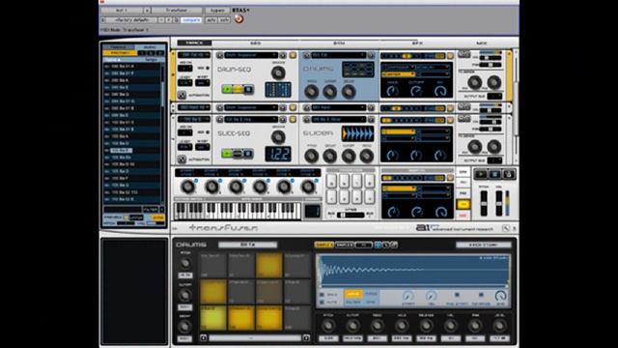The width and height of the screenshot is (618, 348).
Task: Open the Aux 1 track selector
Action: click(122, 10)
